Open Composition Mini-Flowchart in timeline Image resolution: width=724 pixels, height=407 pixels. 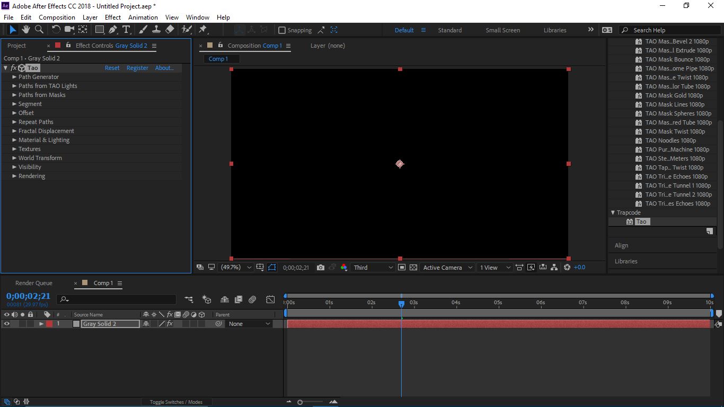click(x=189, y=299)
